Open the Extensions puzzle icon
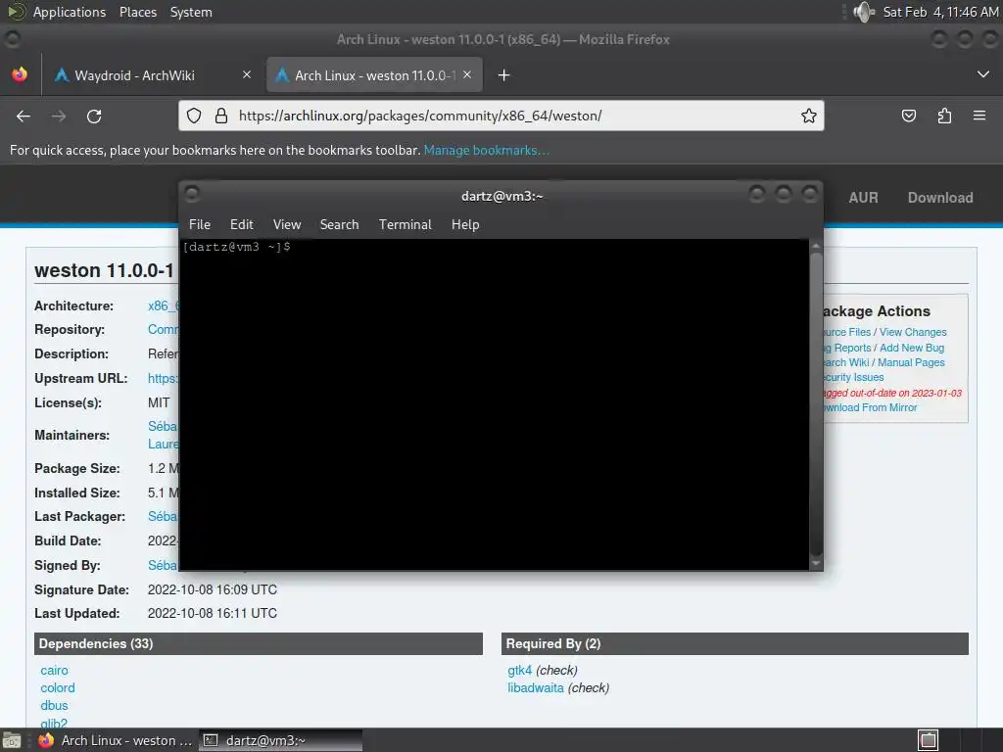Image resolution: width=1003 pixels, height=752 pixels. (944, 116)
